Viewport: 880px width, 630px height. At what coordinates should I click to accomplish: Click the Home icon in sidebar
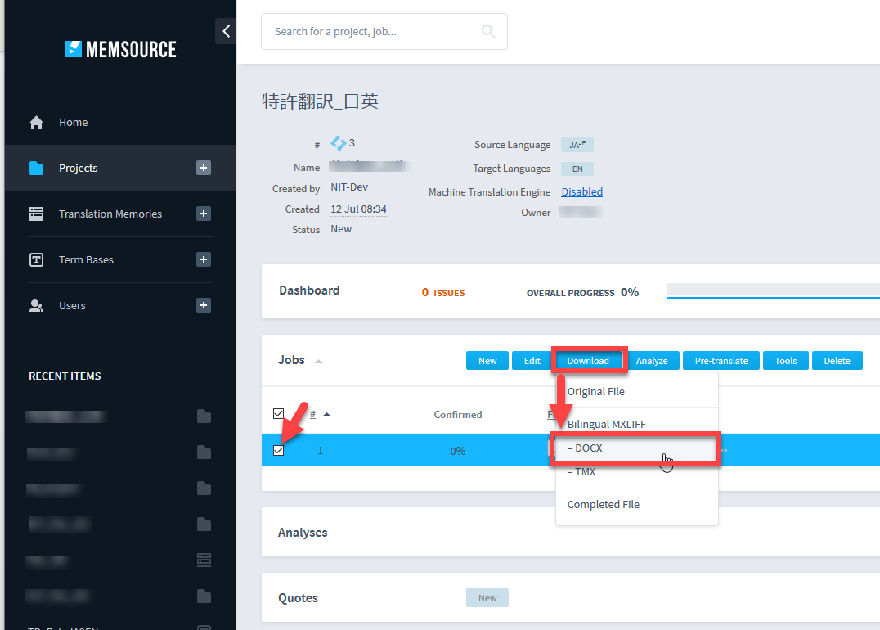coord(36,123)
